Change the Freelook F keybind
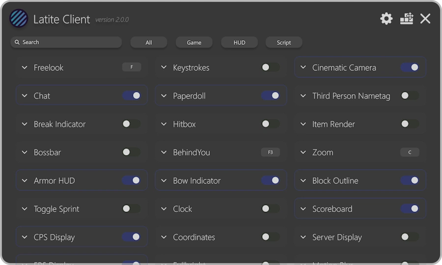Viewport: 442px width, 265px height. (132, 67)
